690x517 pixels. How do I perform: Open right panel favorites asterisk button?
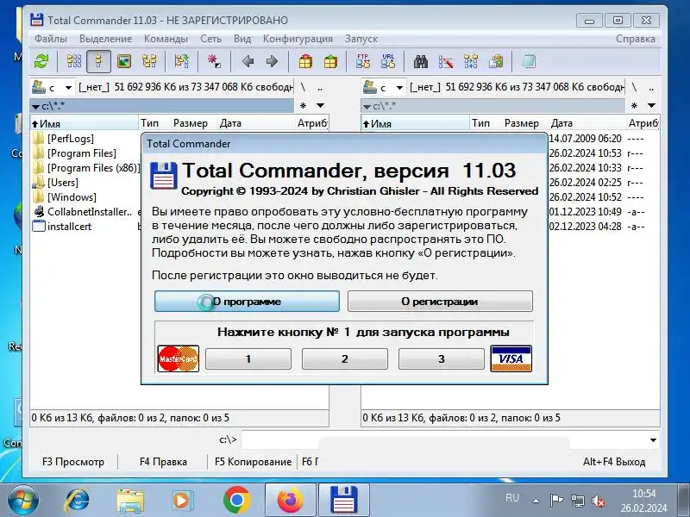[x=634, y=105]
